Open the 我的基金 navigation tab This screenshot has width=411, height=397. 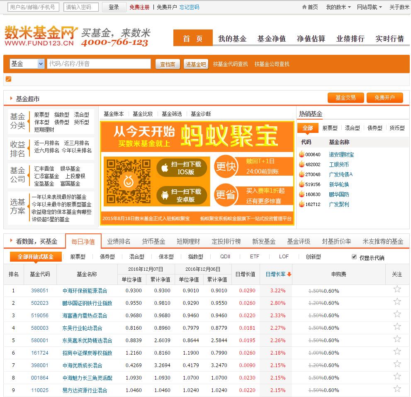pos(232,39)
